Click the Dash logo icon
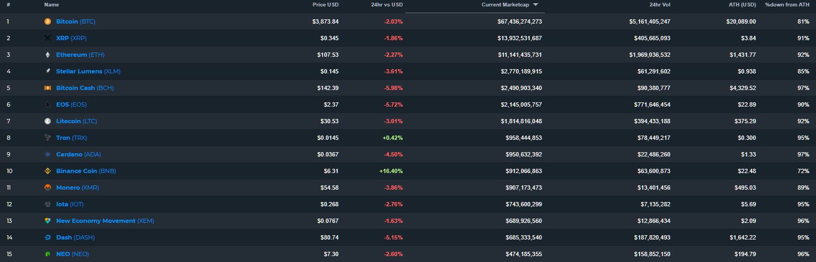 coord(47,237)
